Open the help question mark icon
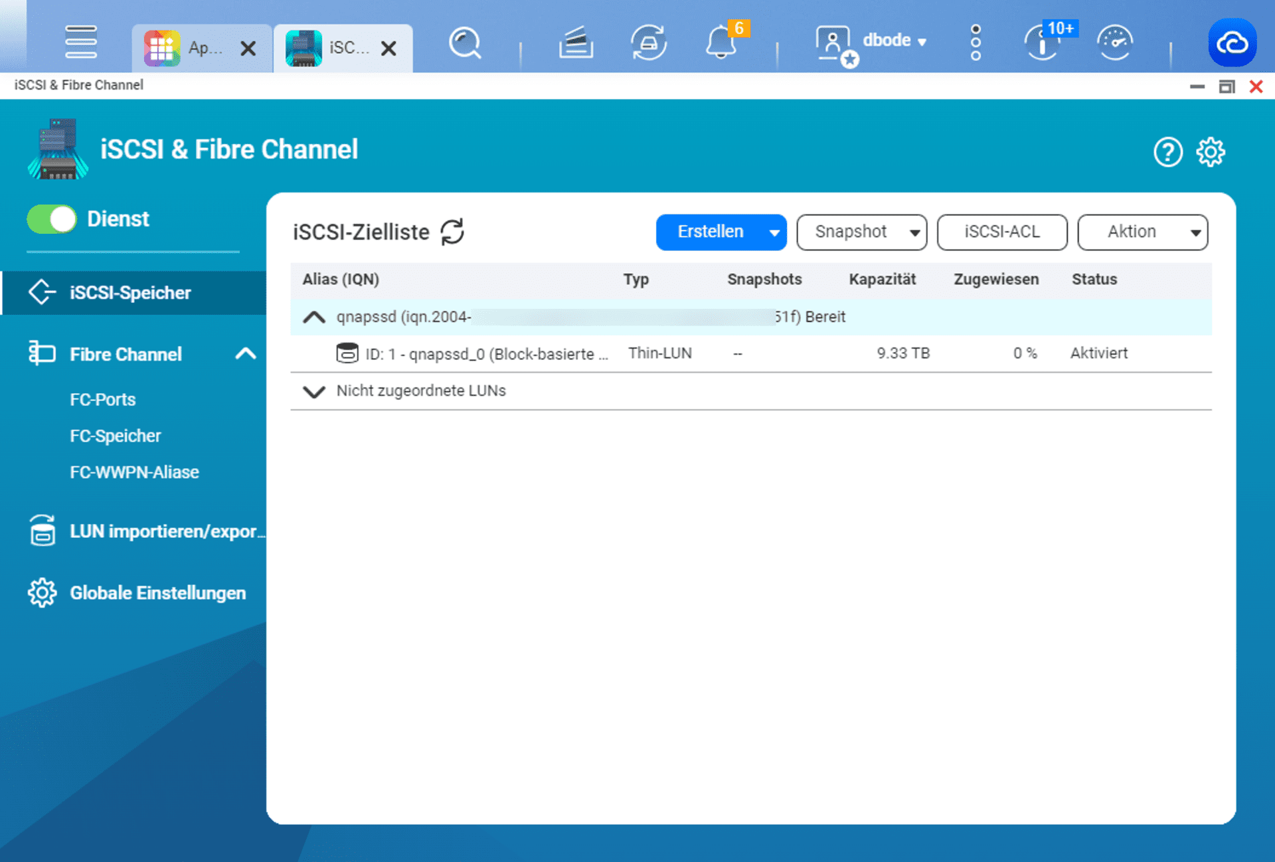Screen dimensions: 1275x862 point(1167,152)
